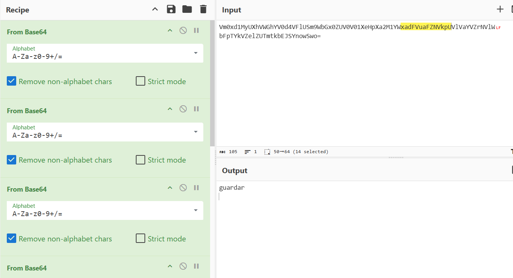Enable Strict mode in second From Base64
The image size is (513, 278).
[x=140, y=160]
